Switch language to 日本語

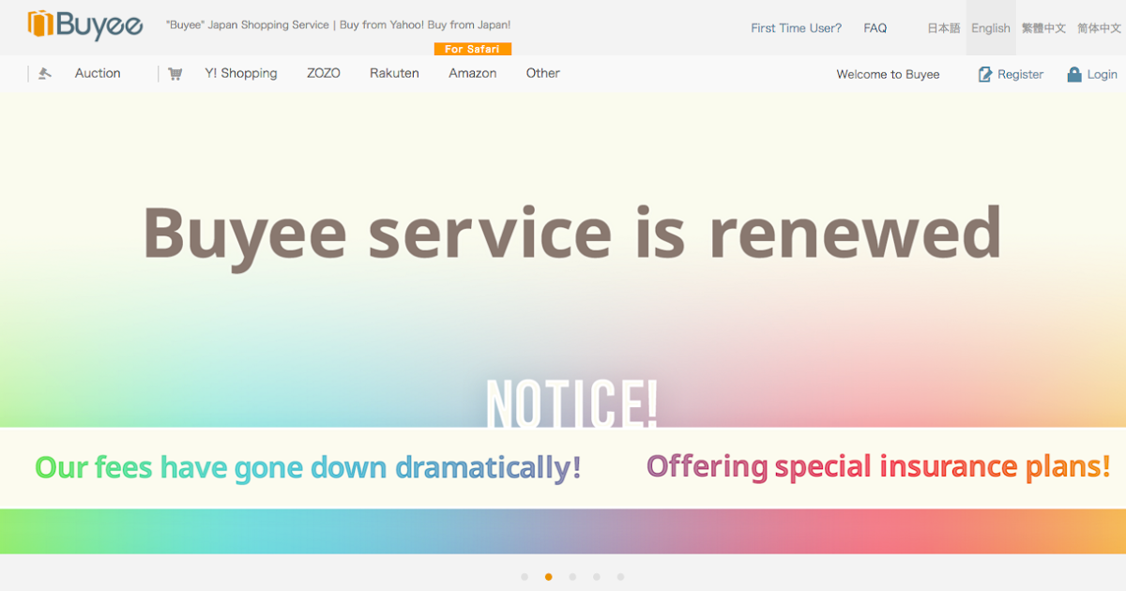[944, 28]
